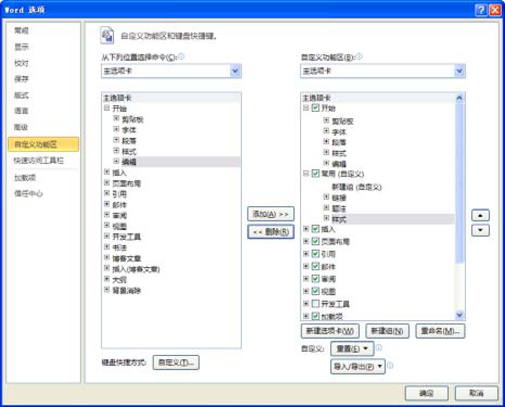Open Word Options help via question mark button

481,10
